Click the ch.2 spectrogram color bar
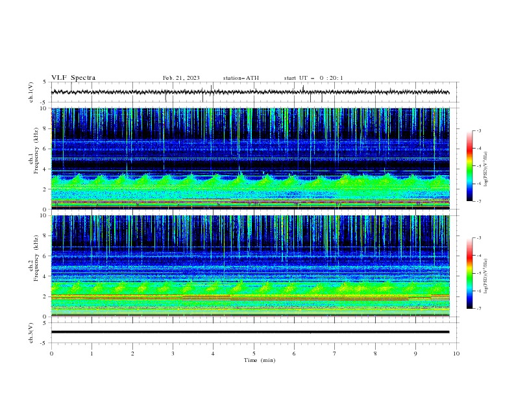 (469, 273)
